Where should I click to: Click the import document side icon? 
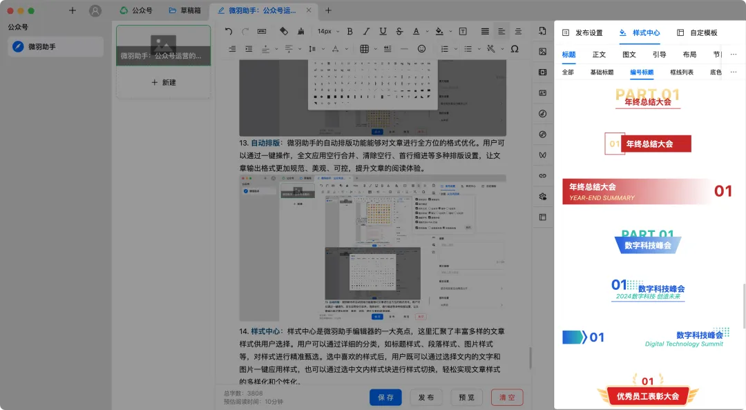[x=542, y=31]
